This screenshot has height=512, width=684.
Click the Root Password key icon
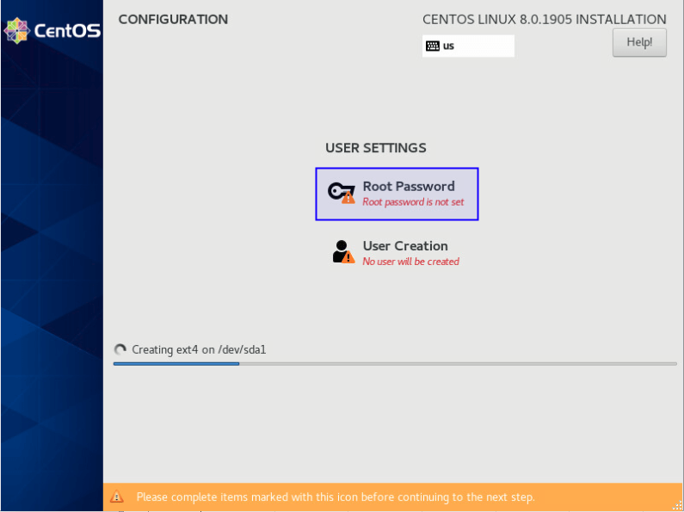339,191
